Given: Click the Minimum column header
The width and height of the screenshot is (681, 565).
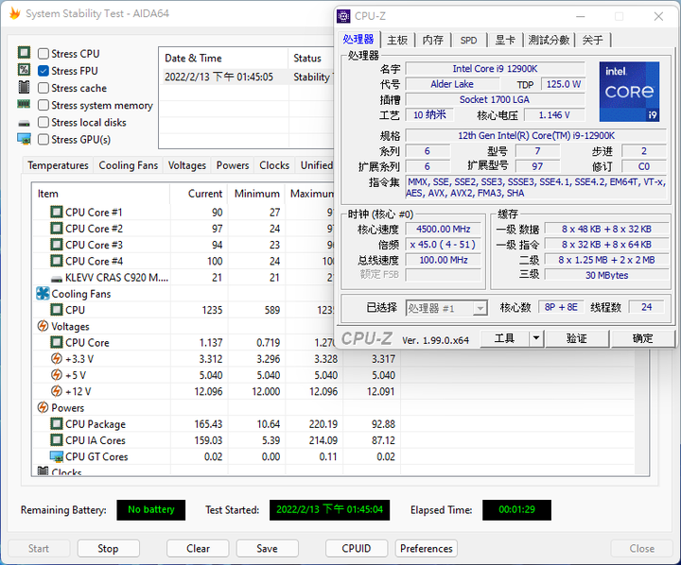Looking at the screenshot, I should point(256,194).
